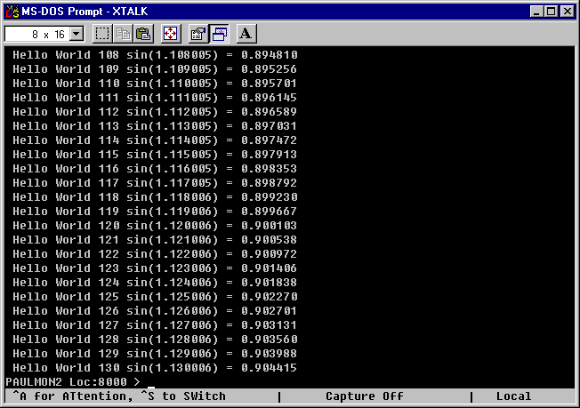Close the MS-DOS Prompt window
Image resolution: width=580 pixels, height=408 pixels.
[568, 11]
